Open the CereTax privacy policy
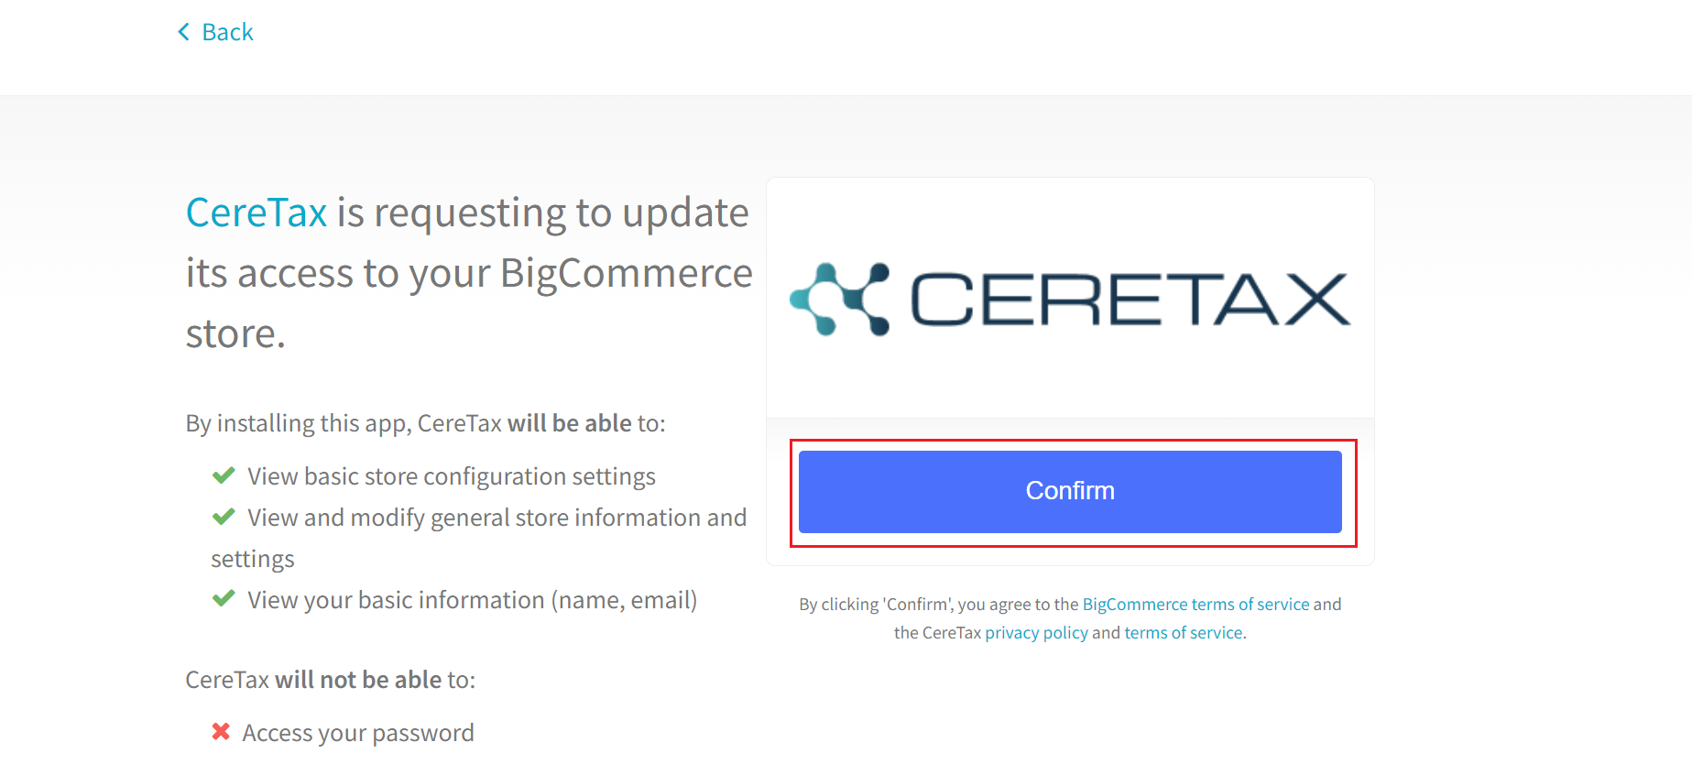The width and height of the screenshot is (1692, 775). 1036,632
